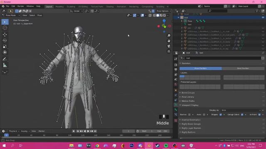Open the Object Data armature tab

[176, 105]
